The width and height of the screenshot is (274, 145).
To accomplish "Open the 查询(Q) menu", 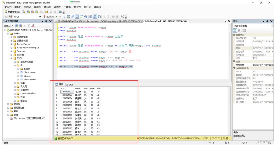I will pos(38,7).
